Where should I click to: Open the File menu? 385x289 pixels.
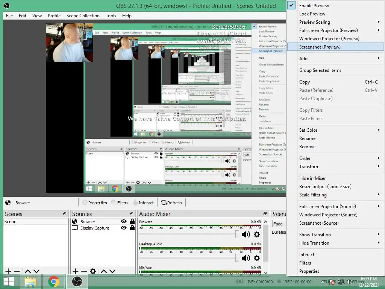(9, 16)
